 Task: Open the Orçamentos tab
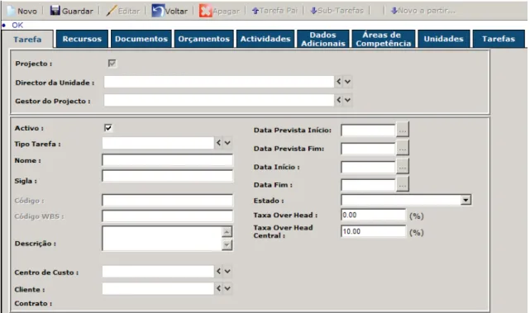click(204, 39)
